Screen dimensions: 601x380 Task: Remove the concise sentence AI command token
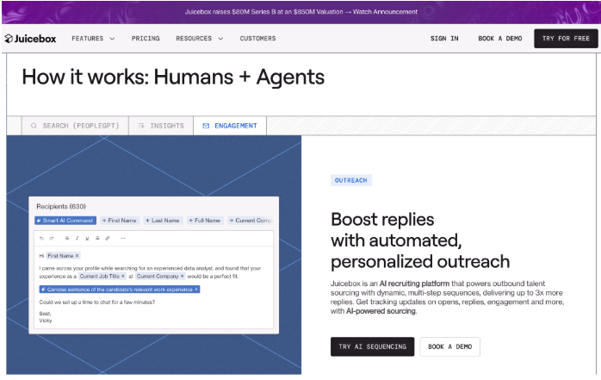point(196,290)
